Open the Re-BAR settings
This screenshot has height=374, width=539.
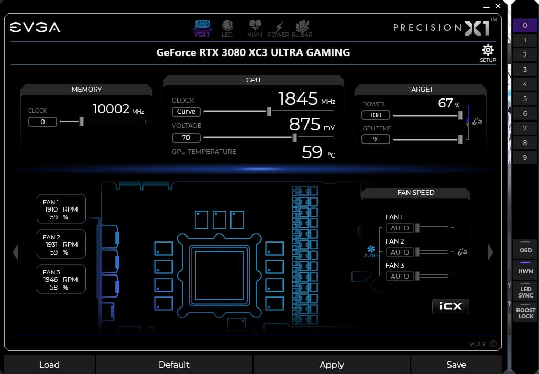click(x=303, y=27)
